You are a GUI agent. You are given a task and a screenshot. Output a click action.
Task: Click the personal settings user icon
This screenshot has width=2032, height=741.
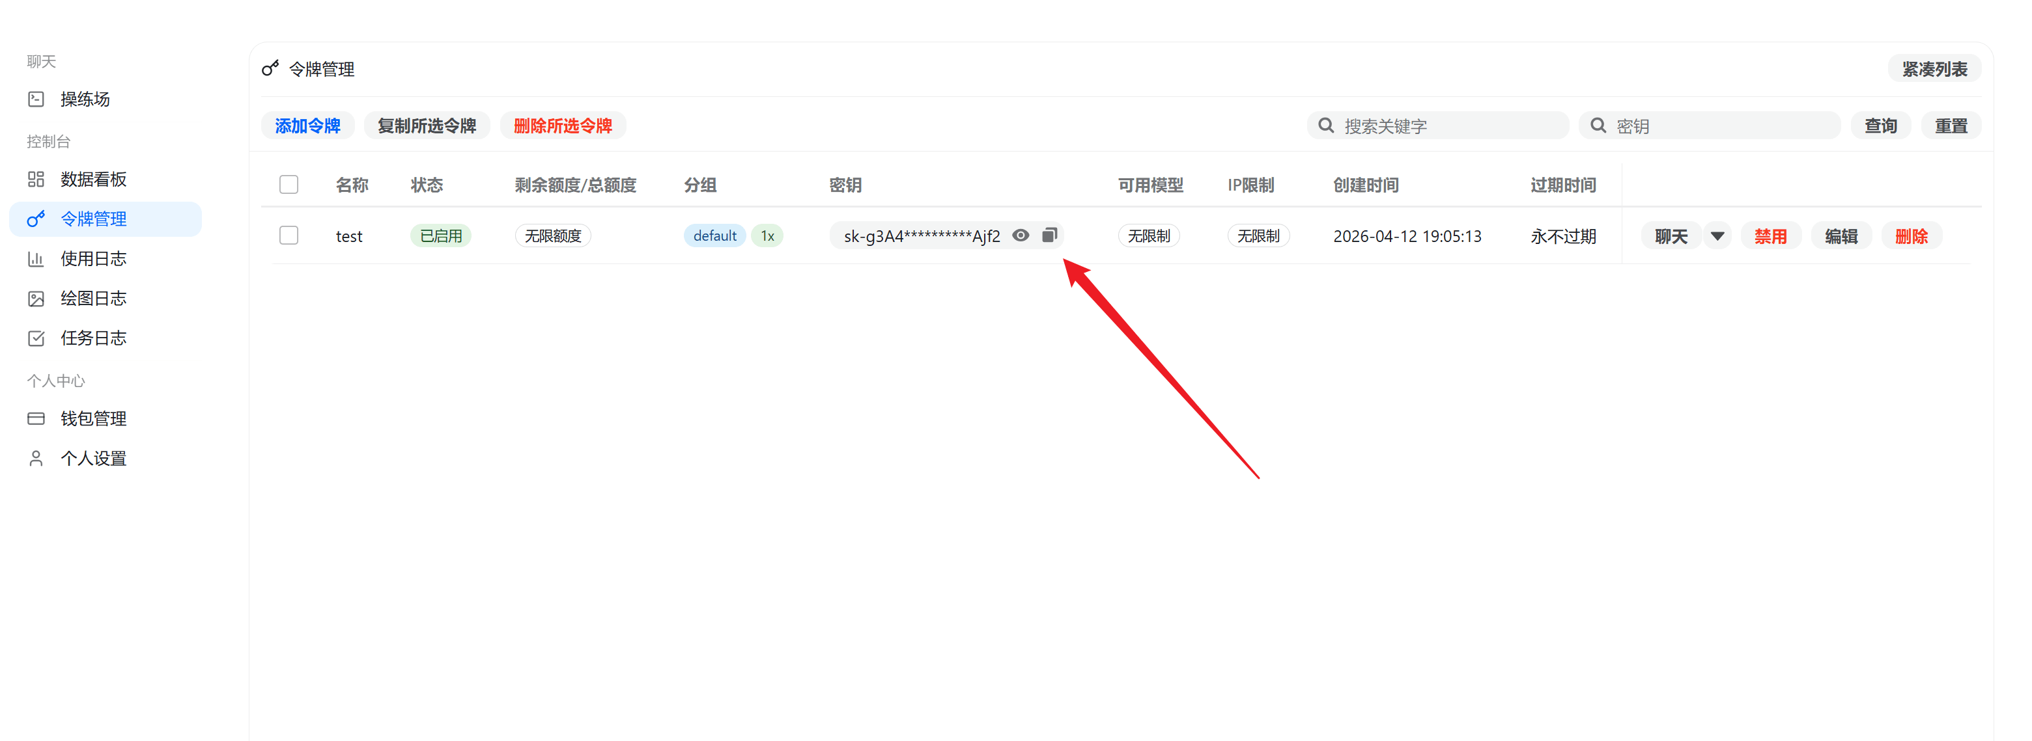click(x=36, y=458)
